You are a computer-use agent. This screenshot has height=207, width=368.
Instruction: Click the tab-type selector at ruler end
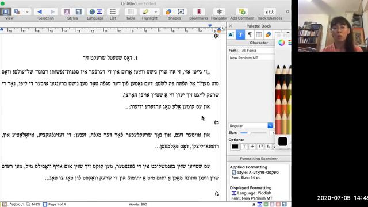point(223,29)
